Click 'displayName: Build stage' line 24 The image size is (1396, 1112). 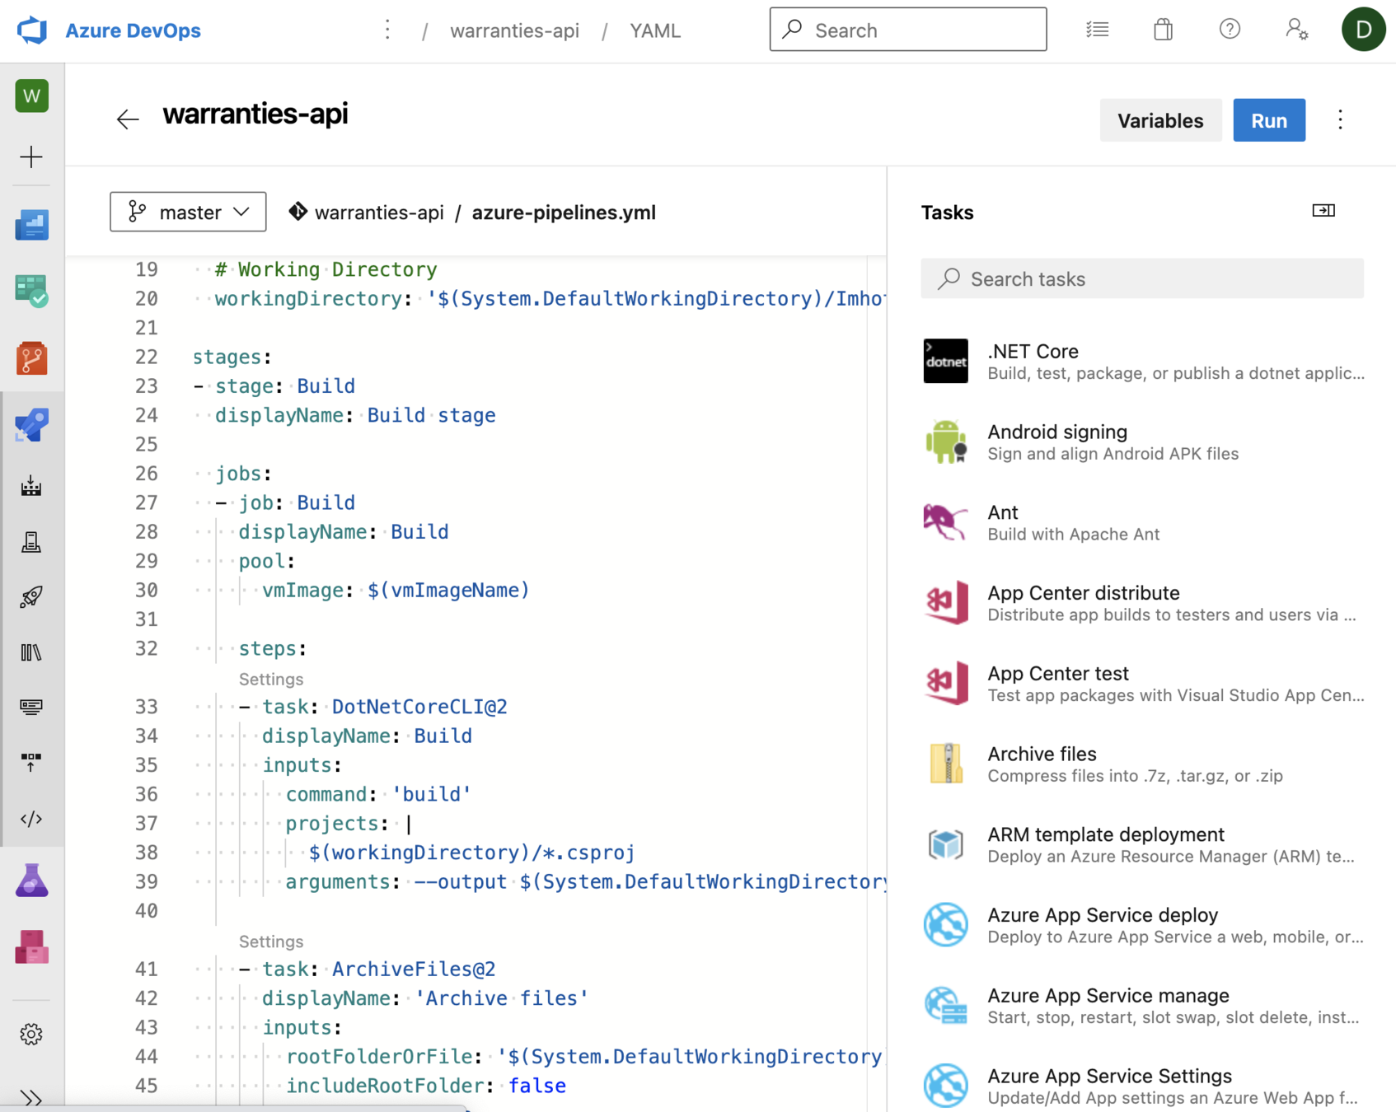pos(355,415)
